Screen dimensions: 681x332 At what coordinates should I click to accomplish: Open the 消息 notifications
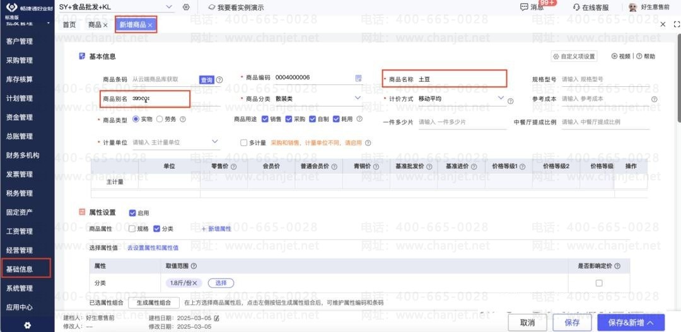tap(532, 8)
